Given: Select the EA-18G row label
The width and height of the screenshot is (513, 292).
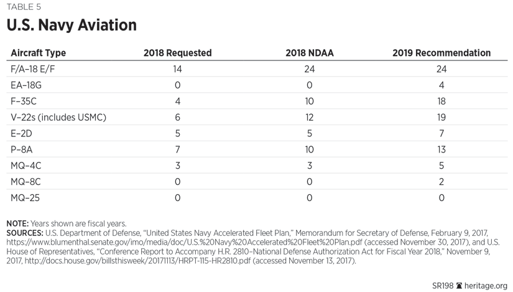Looking at the screenshot, I should tap(26, 85).
